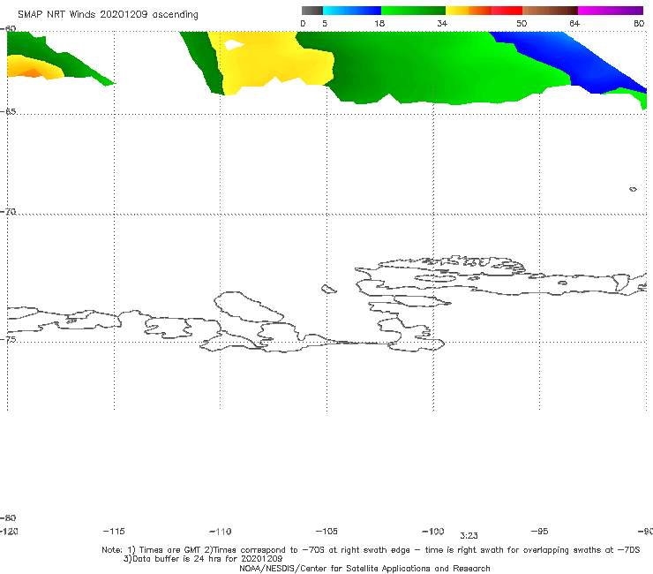Screen dimensions: 653x574
Task: Click the longitude label '-110'
Action: (221, 532)
